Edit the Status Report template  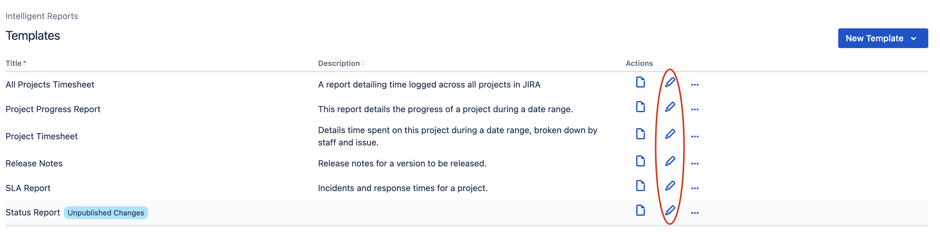(670, 211)
